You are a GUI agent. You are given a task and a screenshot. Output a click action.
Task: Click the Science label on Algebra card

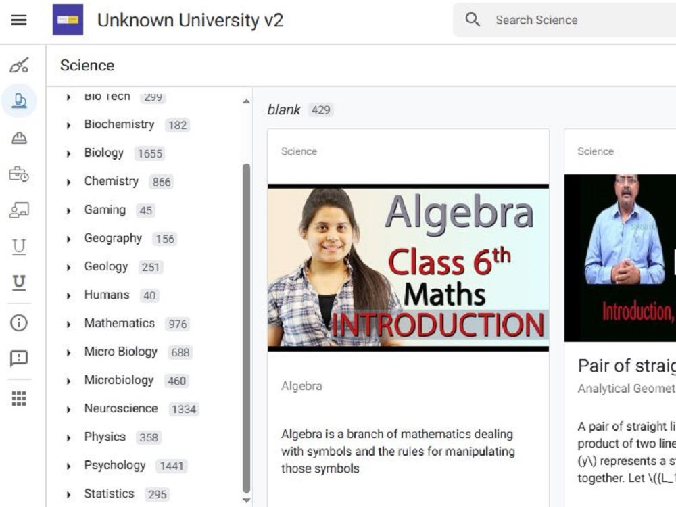point(299,151)
